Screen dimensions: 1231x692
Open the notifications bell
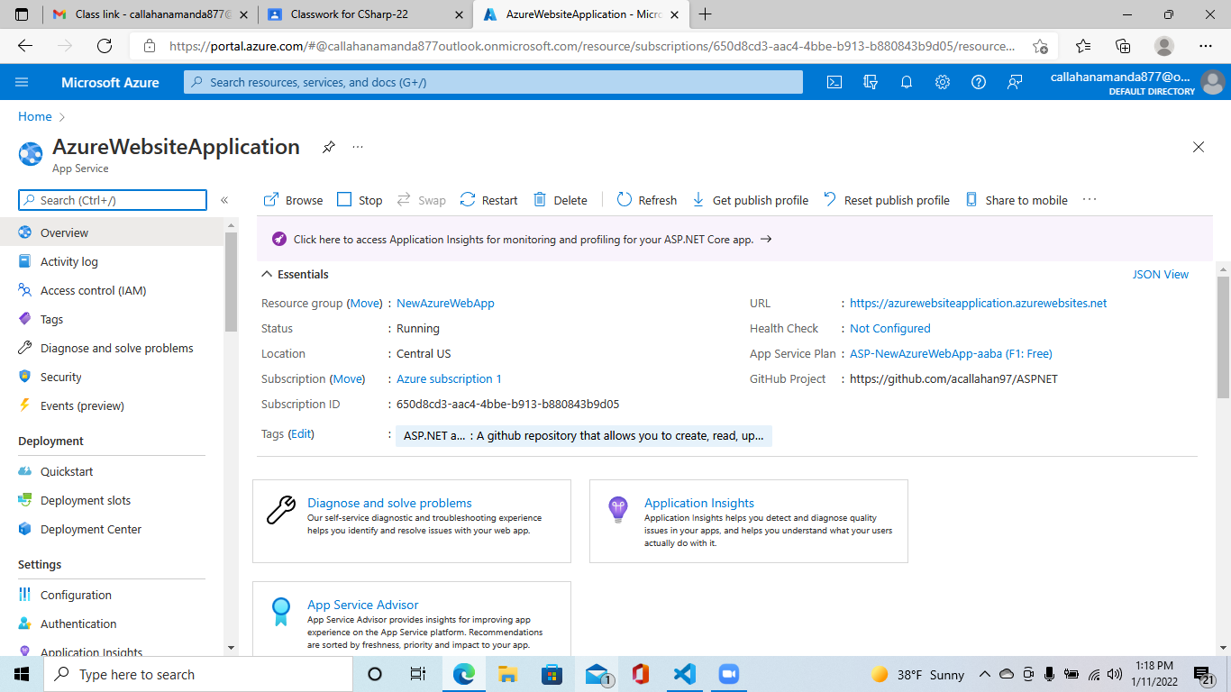[x=907, y=82]
